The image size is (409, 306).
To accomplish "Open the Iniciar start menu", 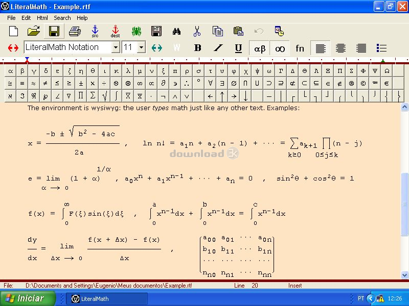I will [28, 298].
